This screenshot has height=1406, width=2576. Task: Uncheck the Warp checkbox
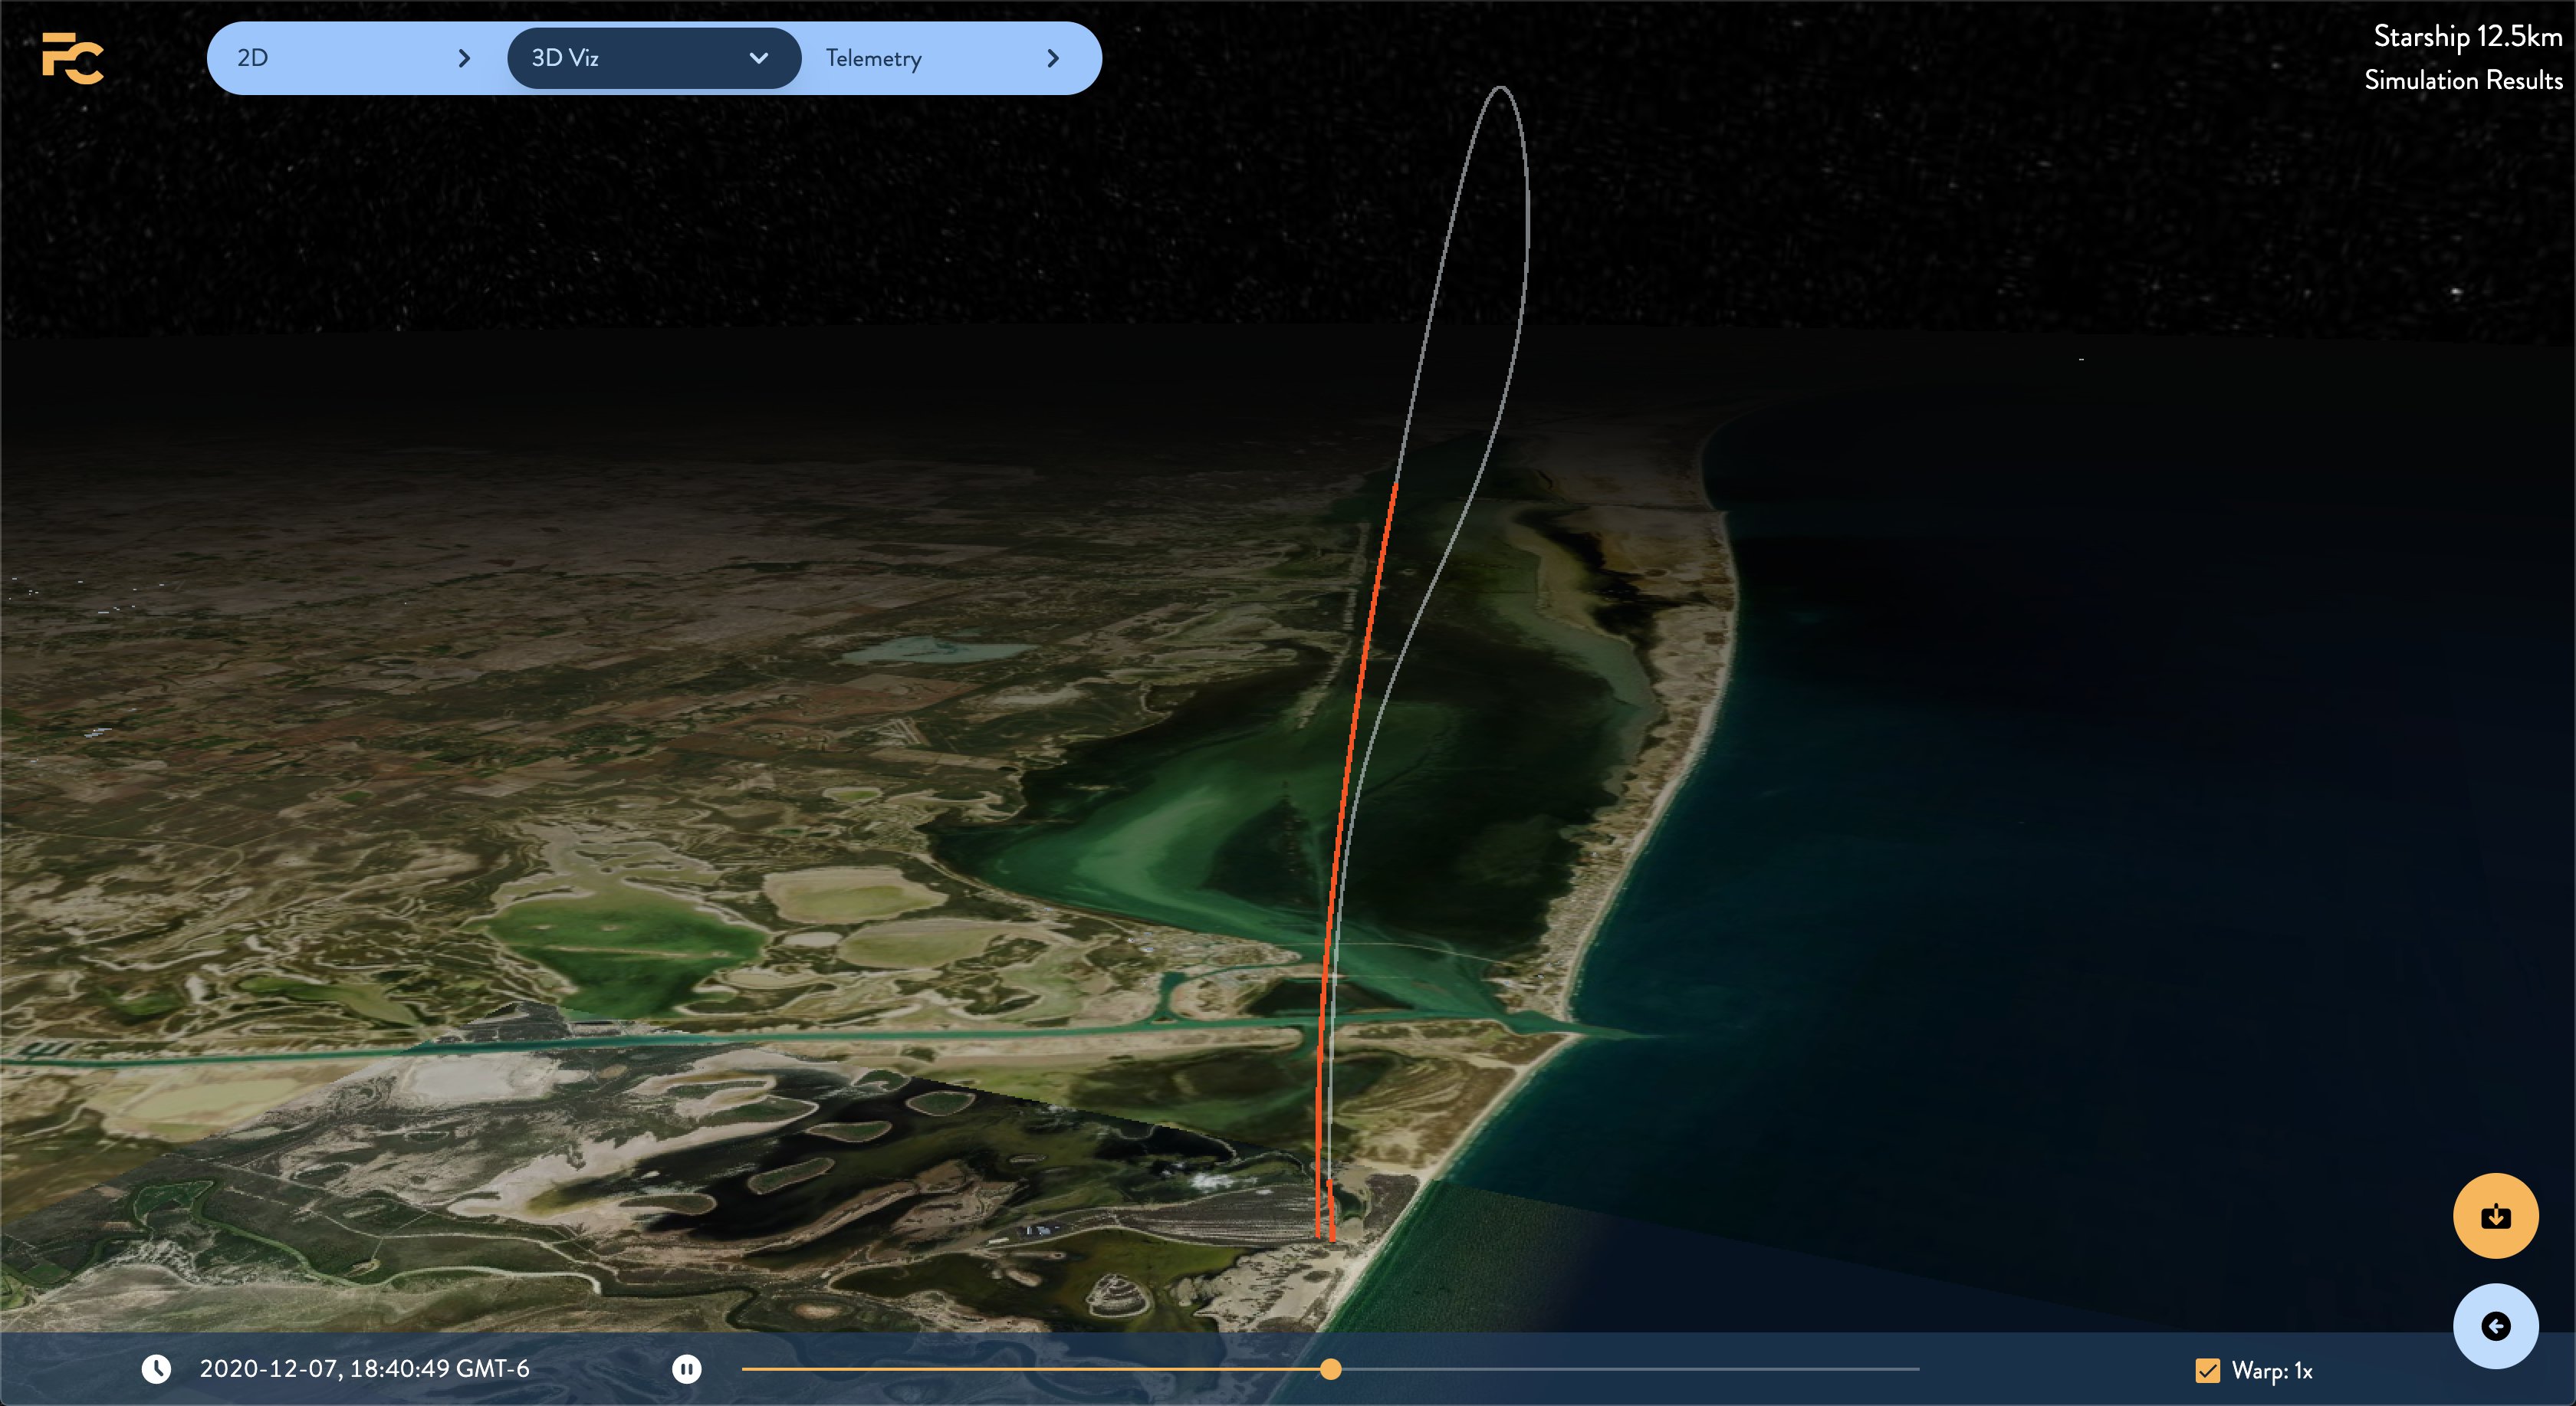(2207, 1370)
